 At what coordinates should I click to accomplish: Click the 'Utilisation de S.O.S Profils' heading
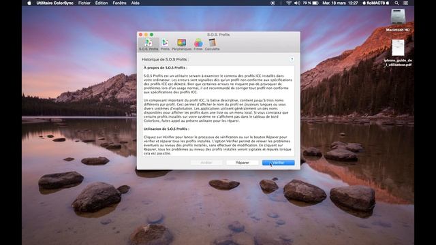(x=166, y=129)
